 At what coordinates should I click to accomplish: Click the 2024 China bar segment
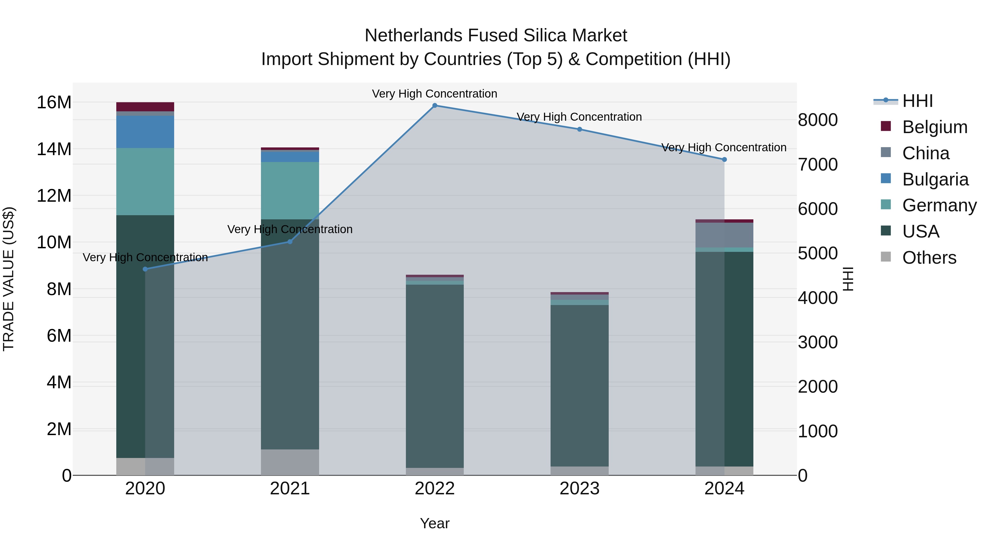(724, 235)
